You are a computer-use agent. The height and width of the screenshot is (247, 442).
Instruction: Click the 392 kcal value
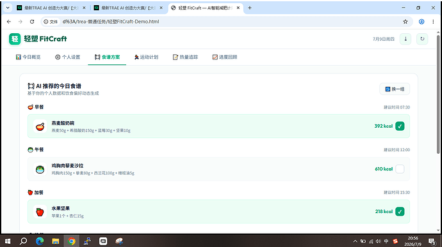tap(383, 126)
